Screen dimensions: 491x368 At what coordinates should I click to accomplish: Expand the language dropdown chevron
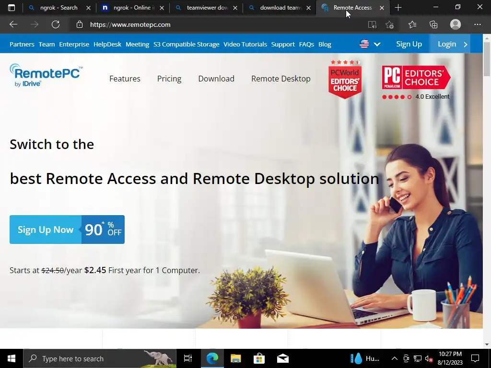[x=377, y=44]
